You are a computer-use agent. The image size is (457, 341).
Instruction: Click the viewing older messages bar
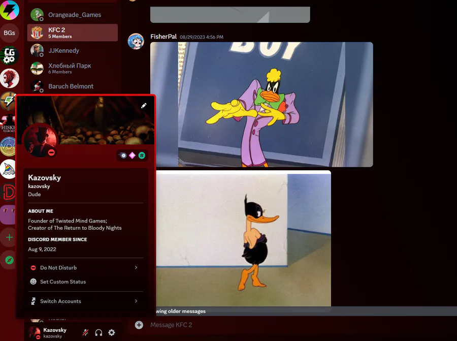(x=306, y=311)
